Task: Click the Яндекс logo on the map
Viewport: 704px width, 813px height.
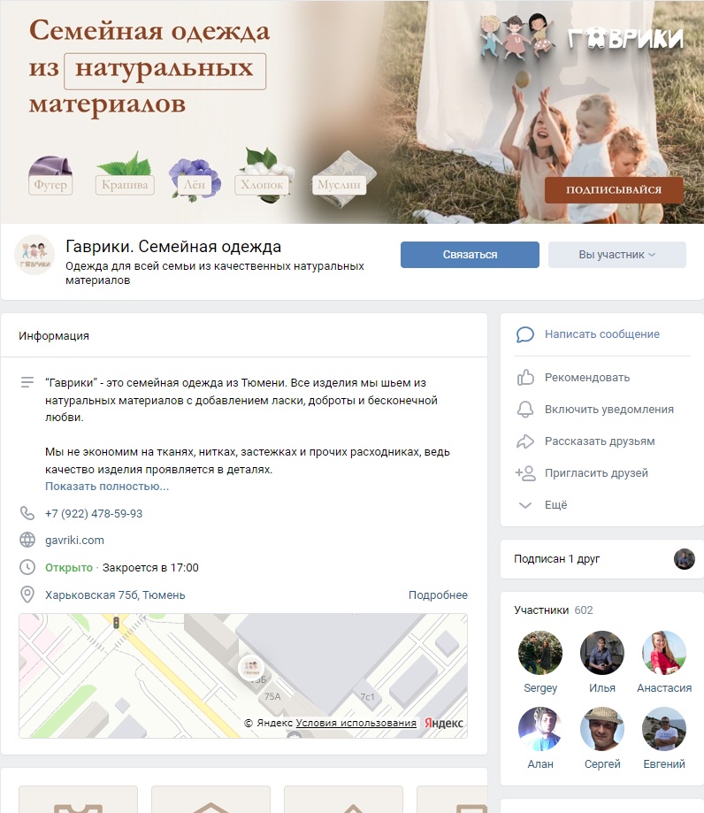Action: tap(444, 723)
